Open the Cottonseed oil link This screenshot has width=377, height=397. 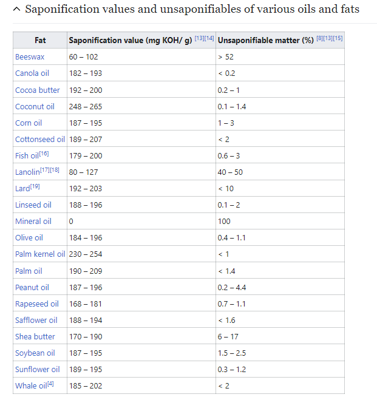tap(39, 139)
